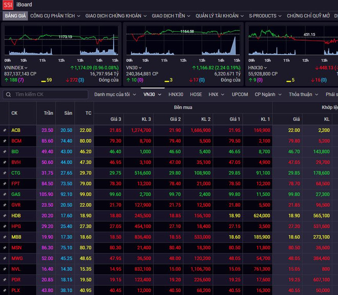Click the VNINDEX intraday chart
The height and width of the screenshot is (295, 338).
point(61,40)
